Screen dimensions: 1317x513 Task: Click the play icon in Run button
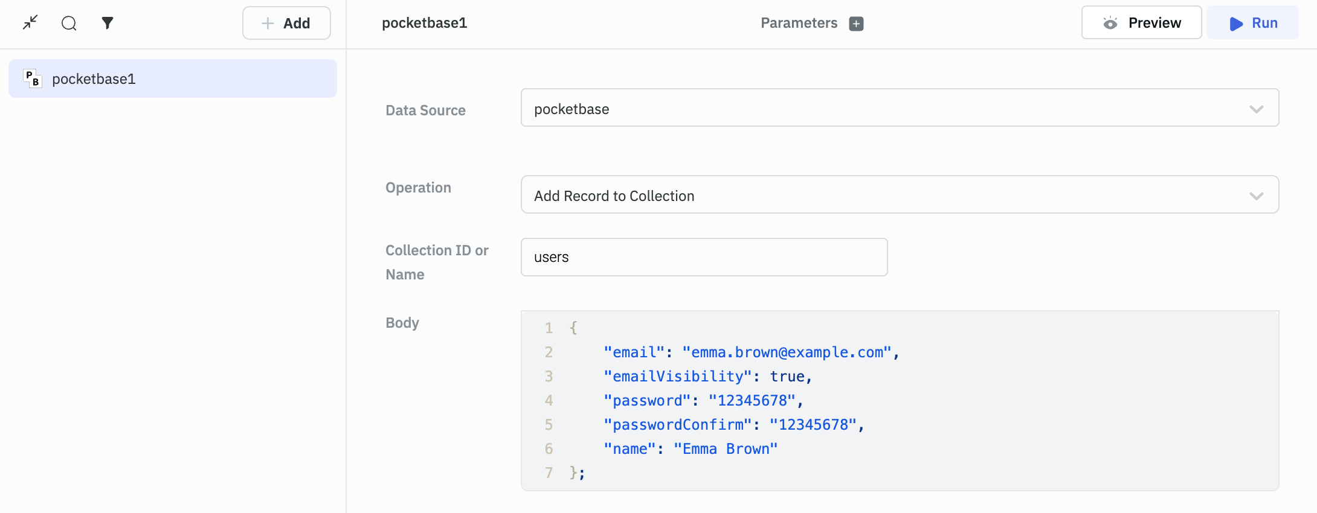coord(1236,24)
